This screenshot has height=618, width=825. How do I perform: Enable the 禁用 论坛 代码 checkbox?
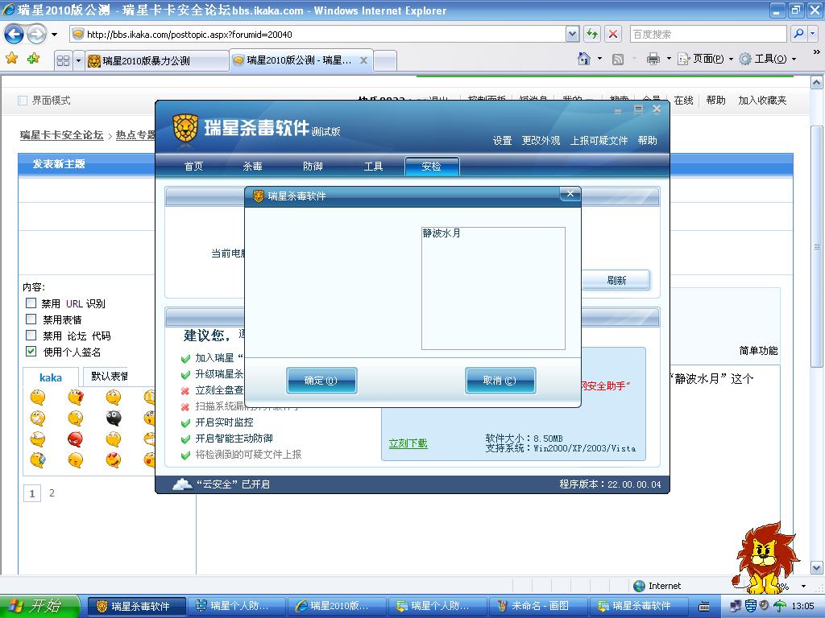tap(31, 336)
